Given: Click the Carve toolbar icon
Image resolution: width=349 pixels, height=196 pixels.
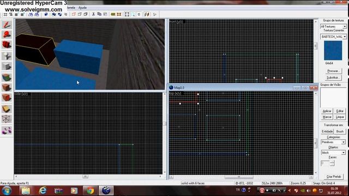Looking at the screenshot, I should click(46, 15).
